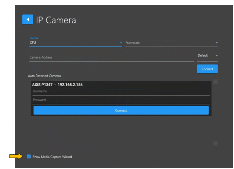Click the blue back arrow button
This screenshot has height=169, width=234.
click(28, 20)
